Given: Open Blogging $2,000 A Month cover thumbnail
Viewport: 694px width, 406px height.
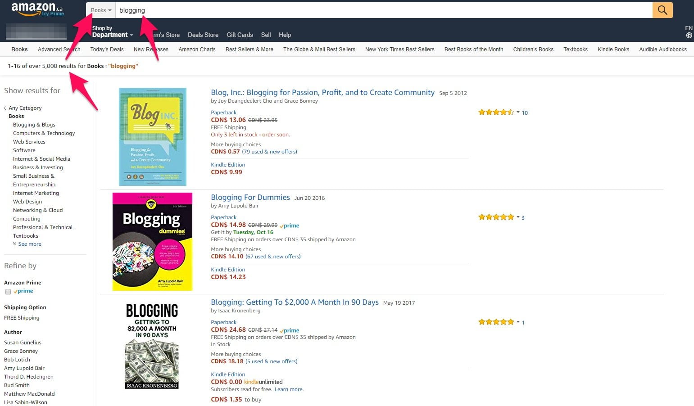Looking at the screenshot, I should 152,346.
